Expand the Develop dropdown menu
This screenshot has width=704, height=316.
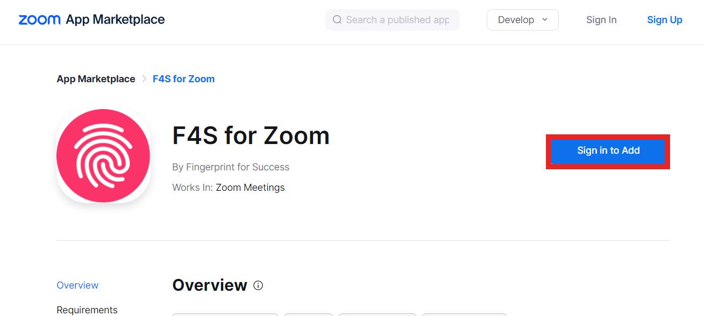[x=522, y=20]
